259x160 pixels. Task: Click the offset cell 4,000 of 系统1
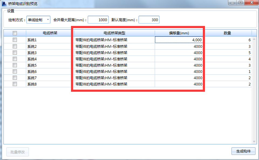(179, 40)
